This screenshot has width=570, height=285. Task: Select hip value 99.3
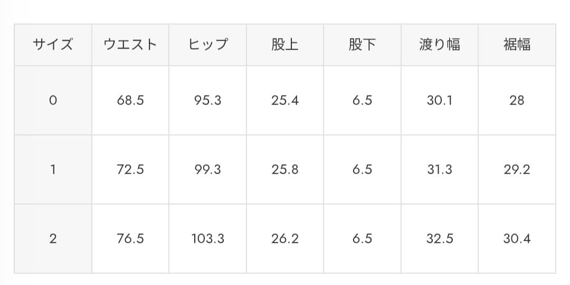207,169
